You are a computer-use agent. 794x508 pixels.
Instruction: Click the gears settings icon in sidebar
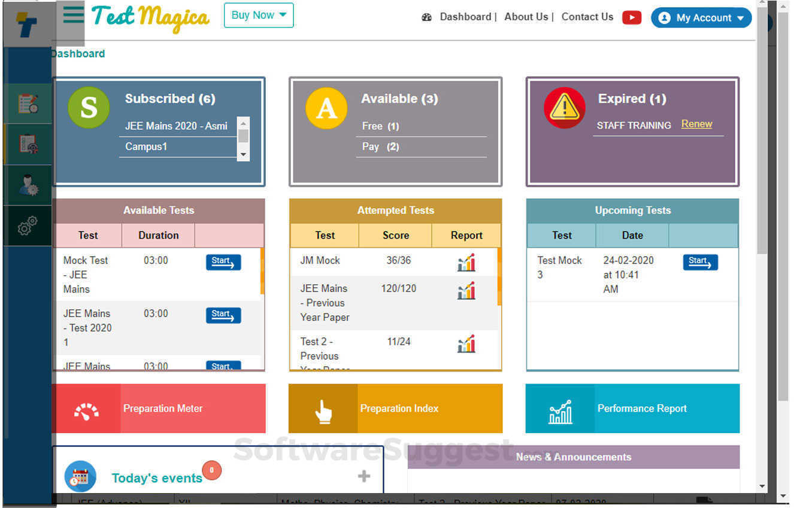click(x=28, y=225)
